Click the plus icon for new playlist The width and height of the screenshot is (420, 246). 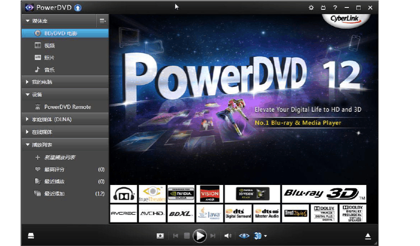[38, 157]
